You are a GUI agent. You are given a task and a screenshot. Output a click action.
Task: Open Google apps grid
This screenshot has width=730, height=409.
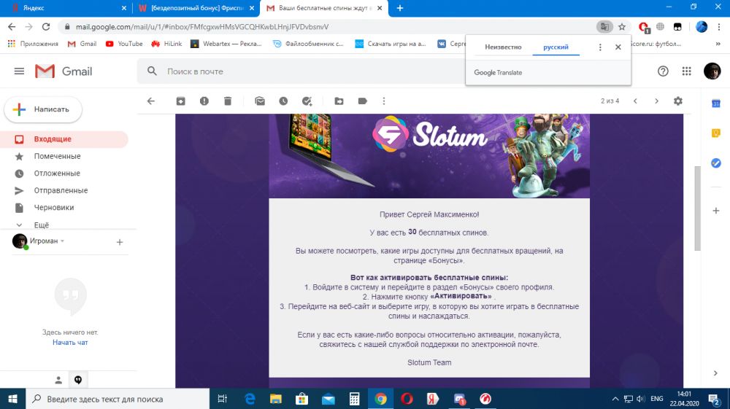[x=686, y=71]
